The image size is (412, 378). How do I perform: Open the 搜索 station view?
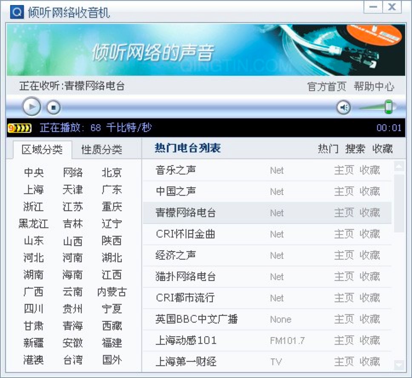tap(355, 149)
